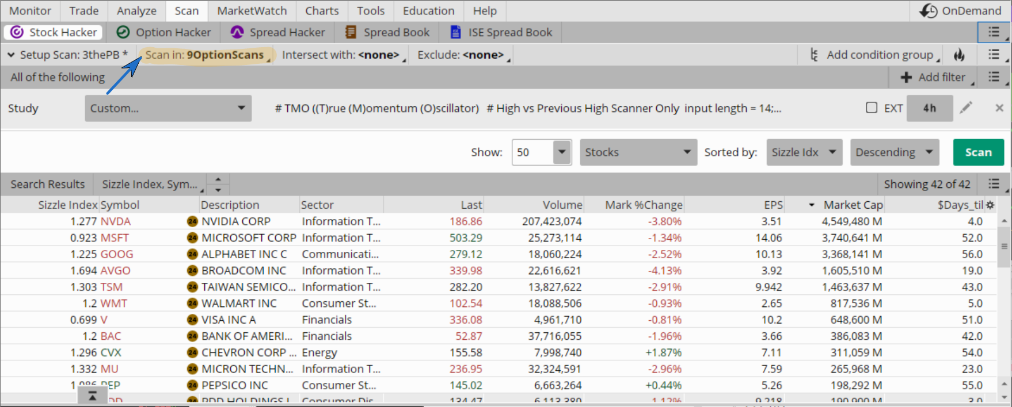Open the Spread Book tool
Image resolution: width=1012 pixels, height=407 pixels.
387,32
